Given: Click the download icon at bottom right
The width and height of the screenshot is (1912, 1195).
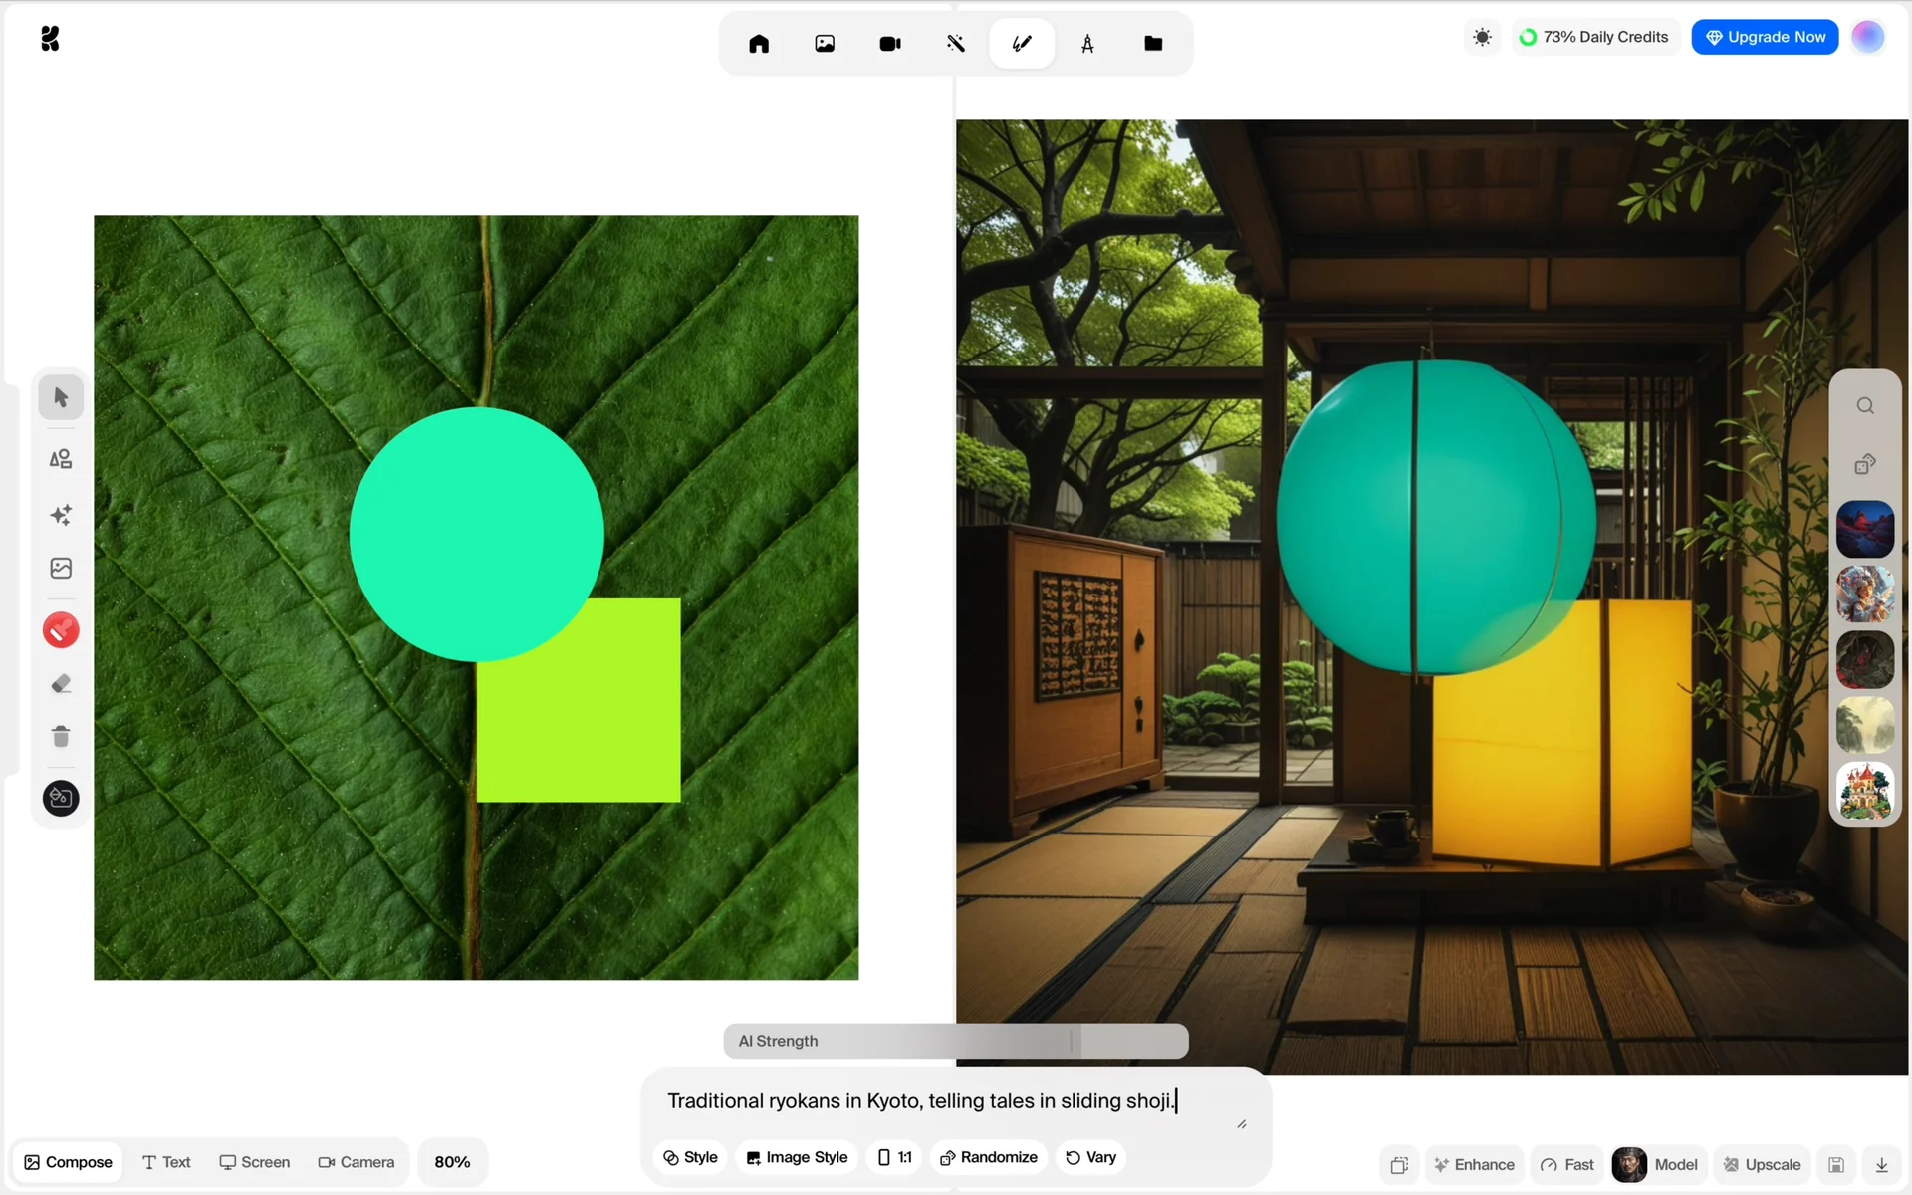Looking at the screenshot, I should click(x=1882, y=1164).
